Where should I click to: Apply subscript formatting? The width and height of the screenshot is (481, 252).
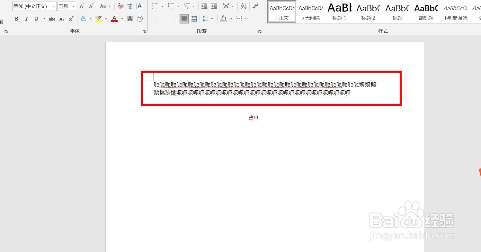pos(62,19)
